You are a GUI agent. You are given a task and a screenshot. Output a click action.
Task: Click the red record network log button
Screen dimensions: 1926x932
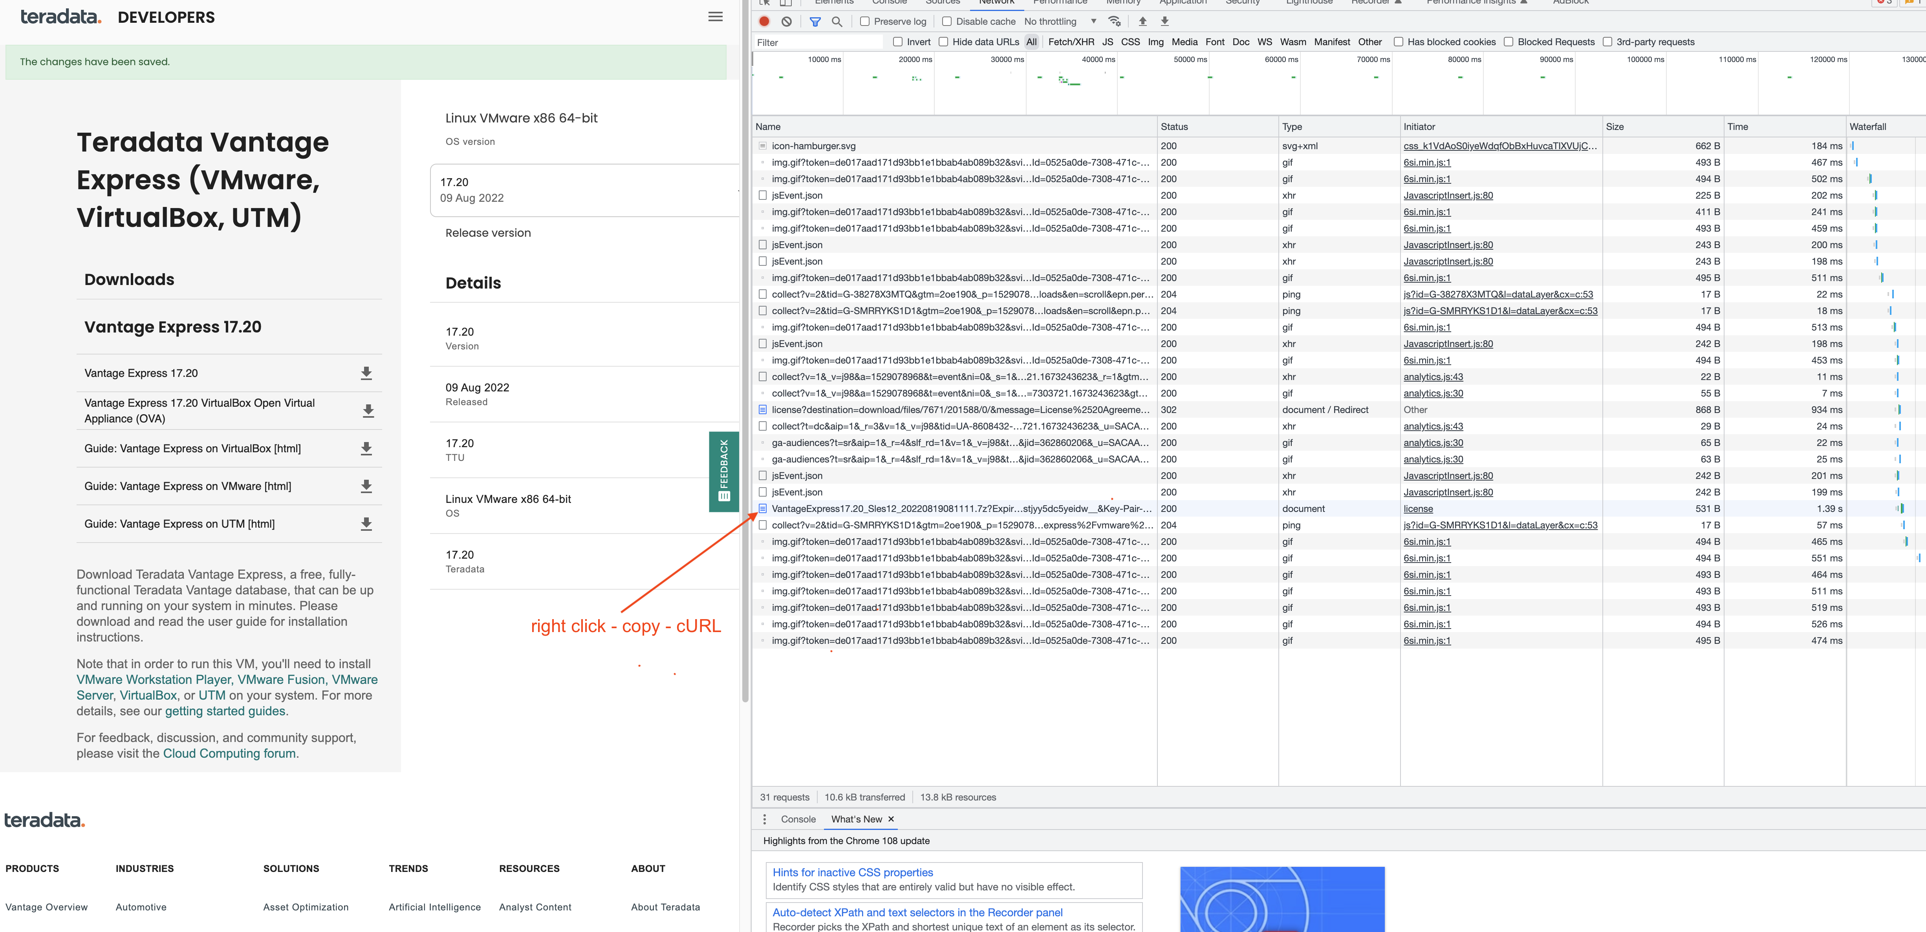pos(763,22)
